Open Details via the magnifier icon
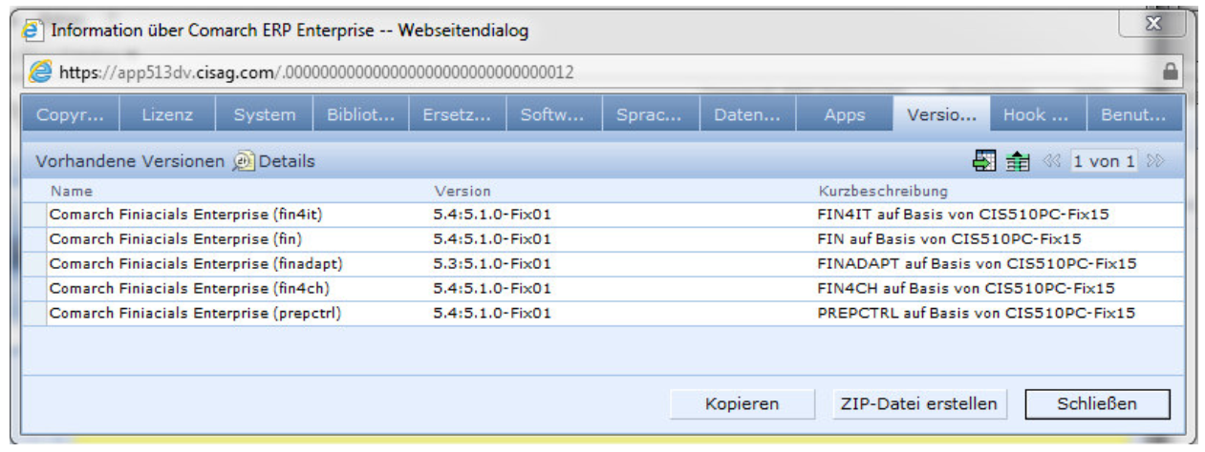The width and height of the screenshot is (1205, 452). pos(244,162)
